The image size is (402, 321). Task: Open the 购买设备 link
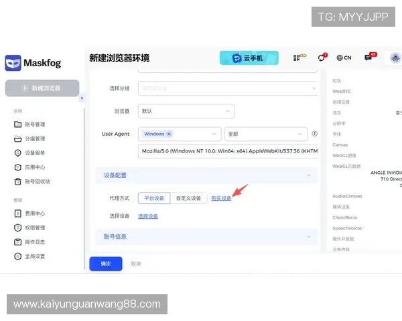pos(221,198)
